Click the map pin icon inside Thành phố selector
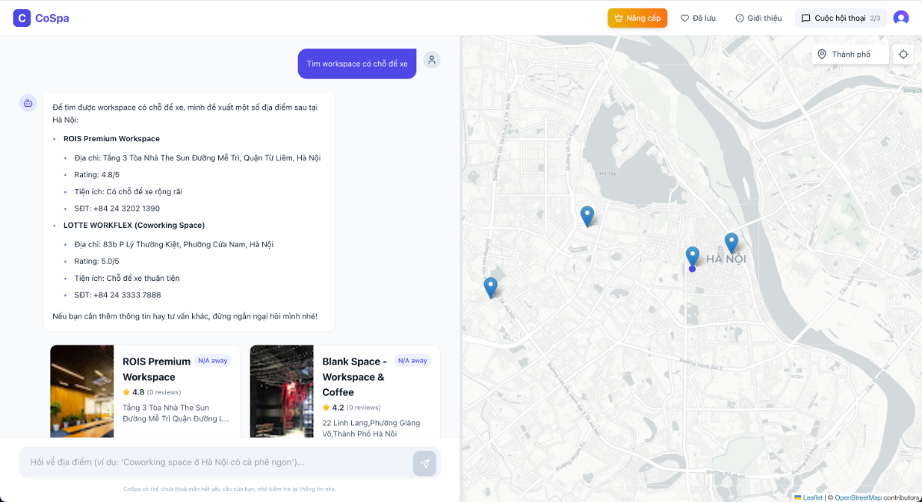The height and width of the screenshot is (502, 922). 822,54
